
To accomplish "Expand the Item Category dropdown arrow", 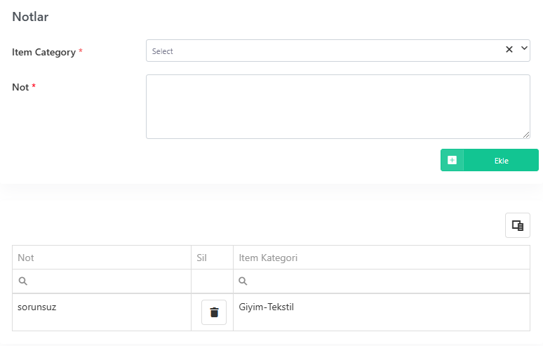I will (524, 48).
